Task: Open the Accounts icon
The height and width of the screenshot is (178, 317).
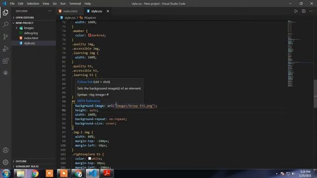Action: (5, 150)
